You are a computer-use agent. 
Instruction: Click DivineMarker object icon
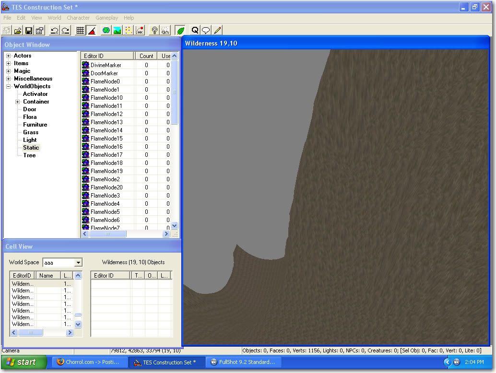tap(85, 65)
